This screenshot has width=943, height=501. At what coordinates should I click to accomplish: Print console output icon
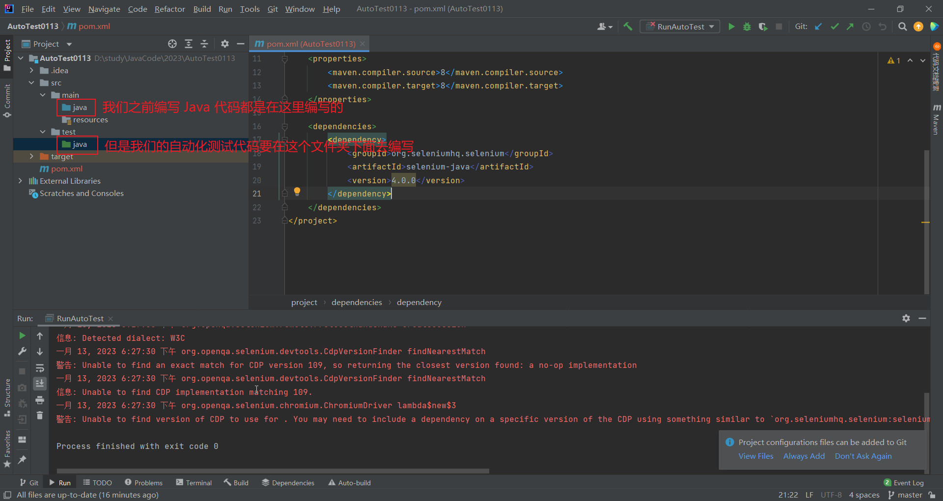(40, 400)
